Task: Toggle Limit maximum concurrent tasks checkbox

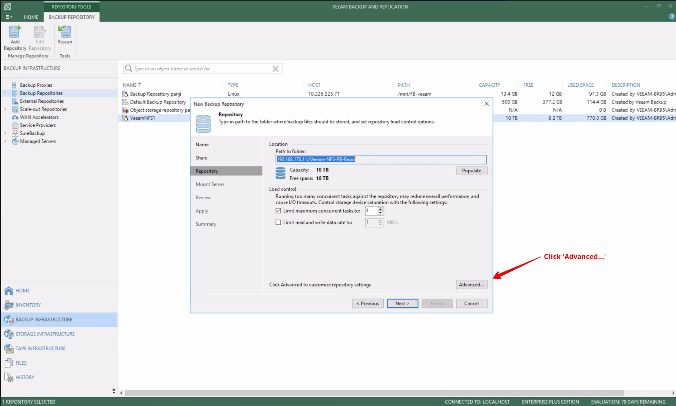Action: coord(278,211)
